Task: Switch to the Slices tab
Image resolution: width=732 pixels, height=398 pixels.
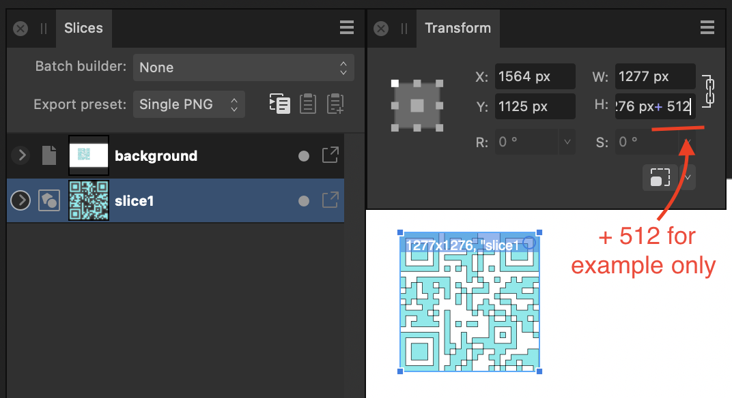Action: tap(83, 28)
